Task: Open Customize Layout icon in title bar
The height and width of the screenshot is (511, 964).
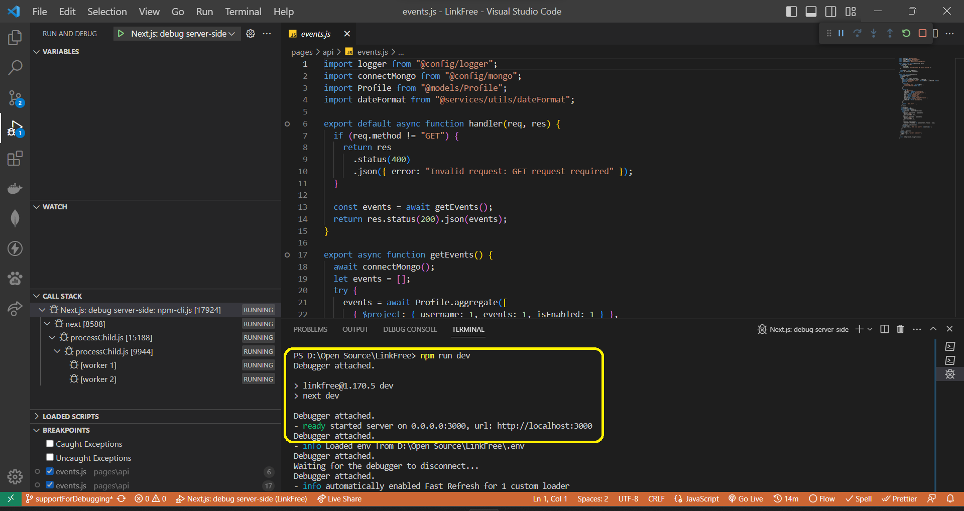Action: coord(851,12)
